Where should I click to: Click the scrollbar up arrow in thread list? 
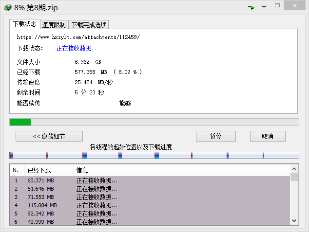[294, 169]
